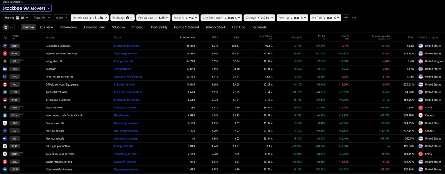Click the VNET company logo

coord(5,154)
